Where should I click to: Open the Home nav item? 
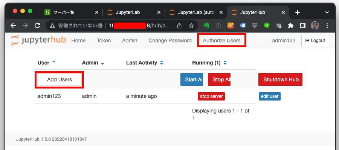(x=78, y=40)
